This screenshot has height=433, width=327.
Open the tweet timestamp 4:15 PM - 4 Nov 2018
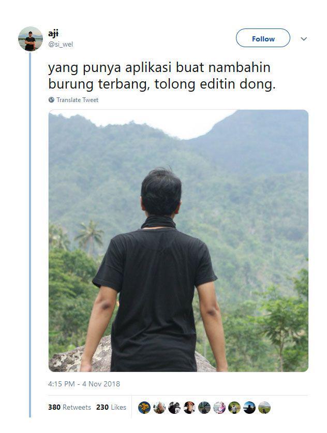84,384
